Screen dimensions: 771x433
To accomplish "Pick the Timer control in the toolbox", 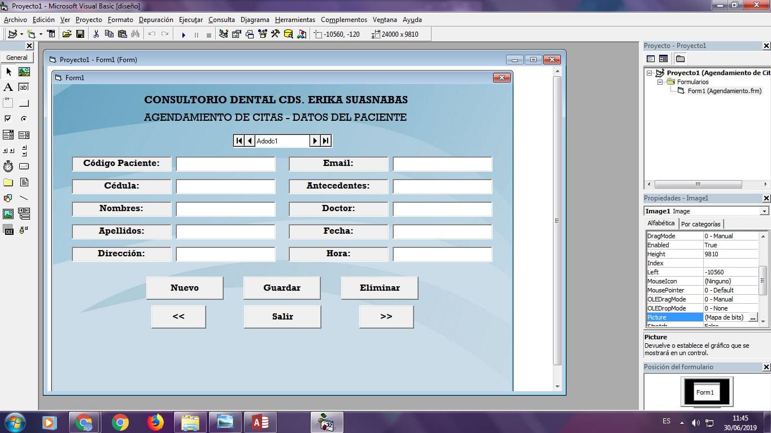I will tap(8, 167).
